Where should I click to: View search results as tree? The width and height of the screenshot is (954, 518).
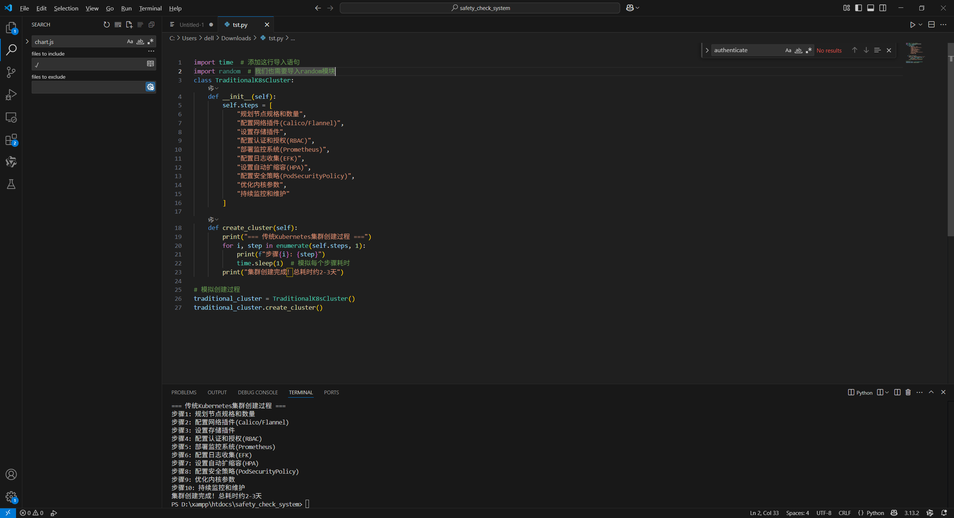(140, 25)
